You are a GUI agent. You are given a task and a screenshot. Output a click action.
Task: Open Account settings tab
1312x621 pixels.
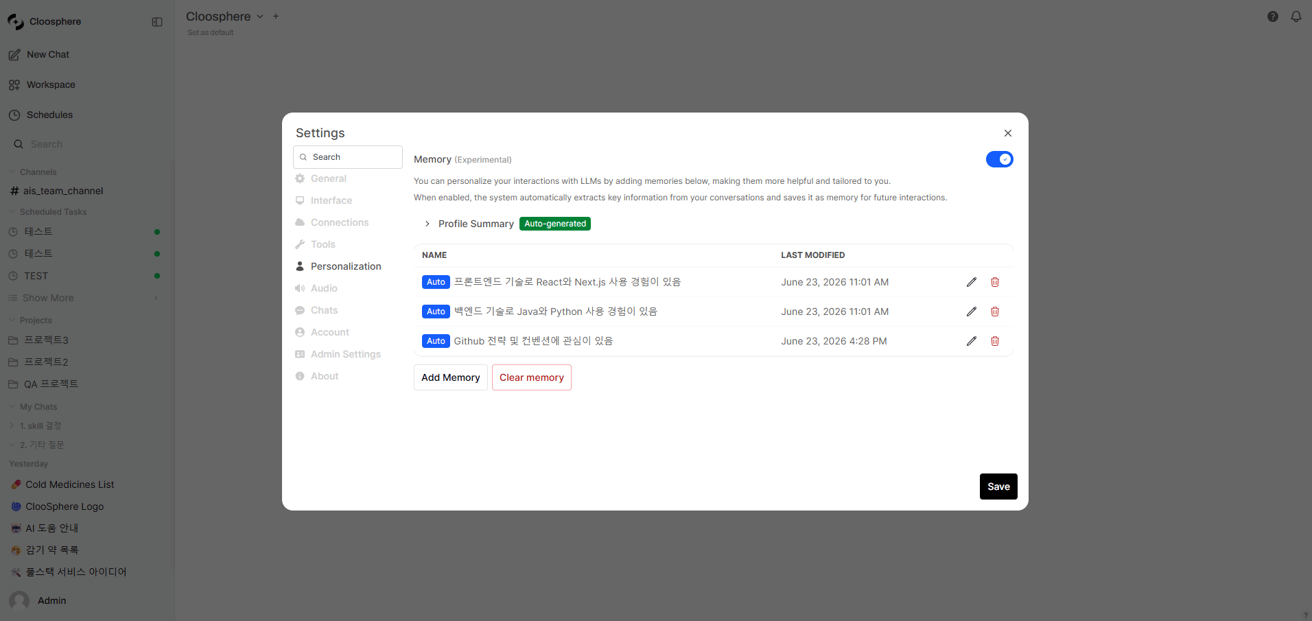coord(329,332)
